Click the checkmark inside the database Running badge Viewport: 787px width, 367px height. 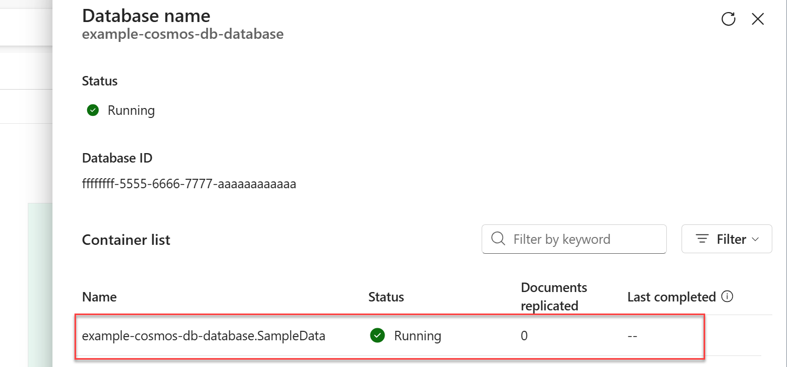click(x=93, y=110)
